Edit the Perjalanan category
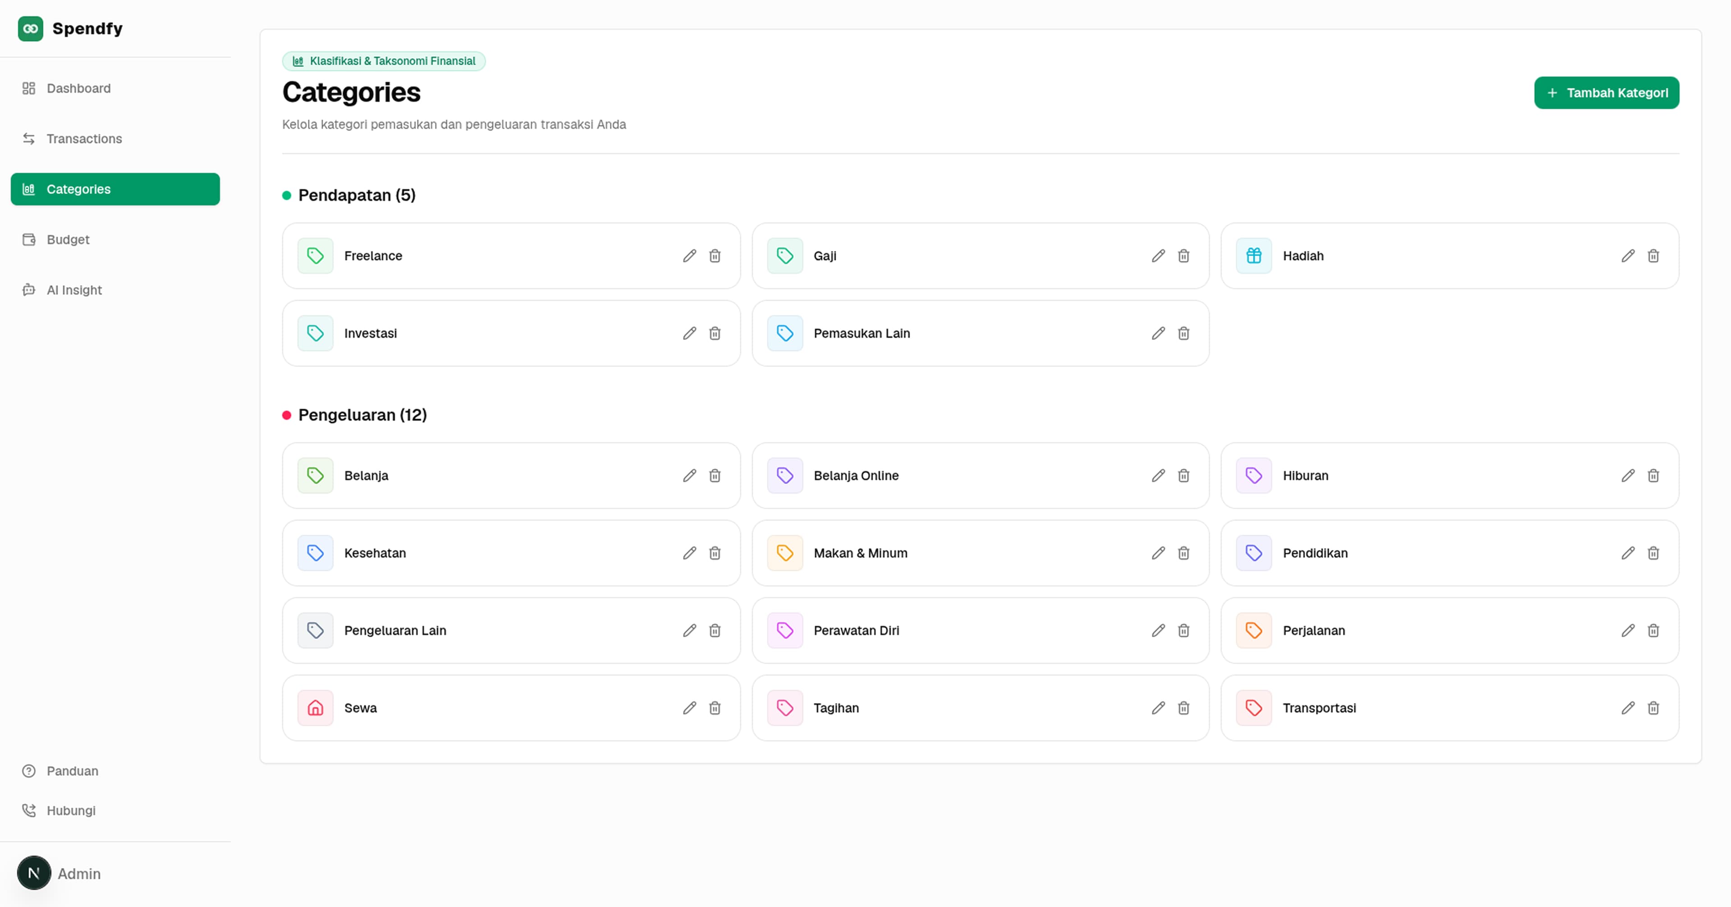1731x907 pixels. click(x=1628, y=630)
